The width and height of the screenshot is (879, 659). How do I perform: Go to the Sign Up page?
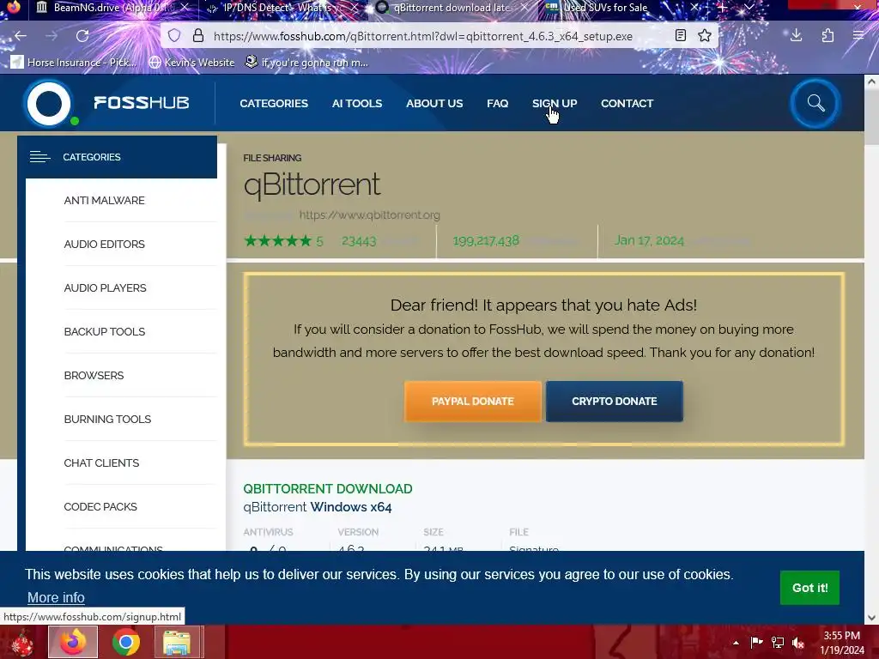coord(555,103)
